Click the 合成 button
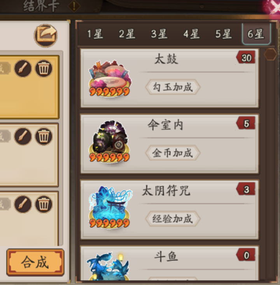Screen dimensions: 280x285 pos(35,262)
